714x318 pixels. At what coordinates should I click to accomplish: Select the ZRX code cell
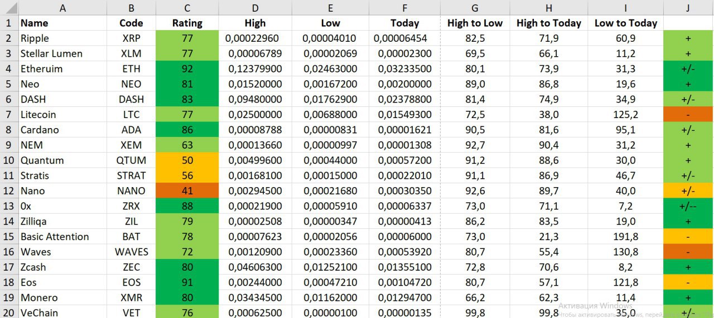pos(131,206)
